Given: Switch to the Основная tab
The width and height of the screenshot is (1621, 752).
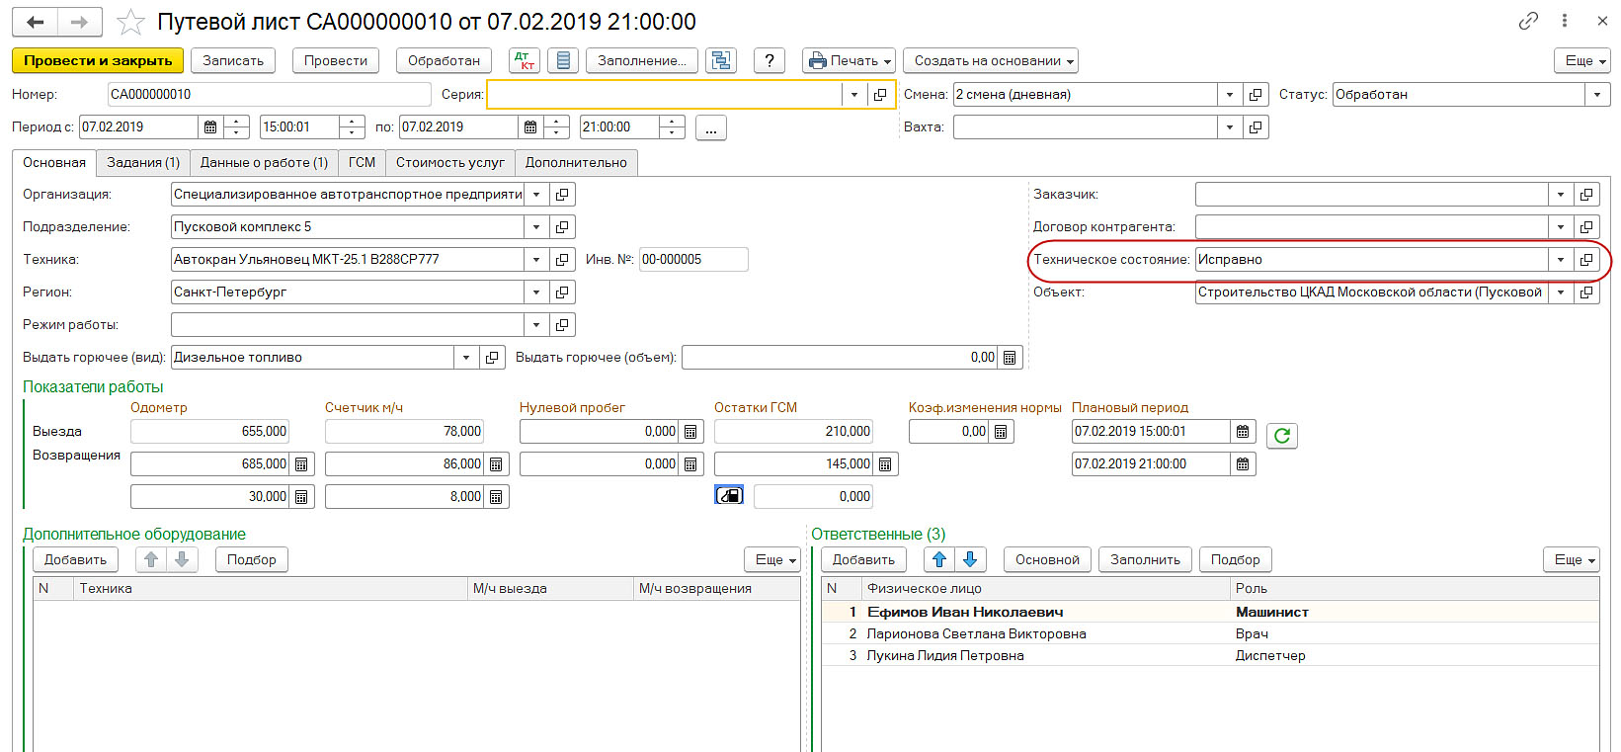Looking at the screenshot, I should 54,162.
